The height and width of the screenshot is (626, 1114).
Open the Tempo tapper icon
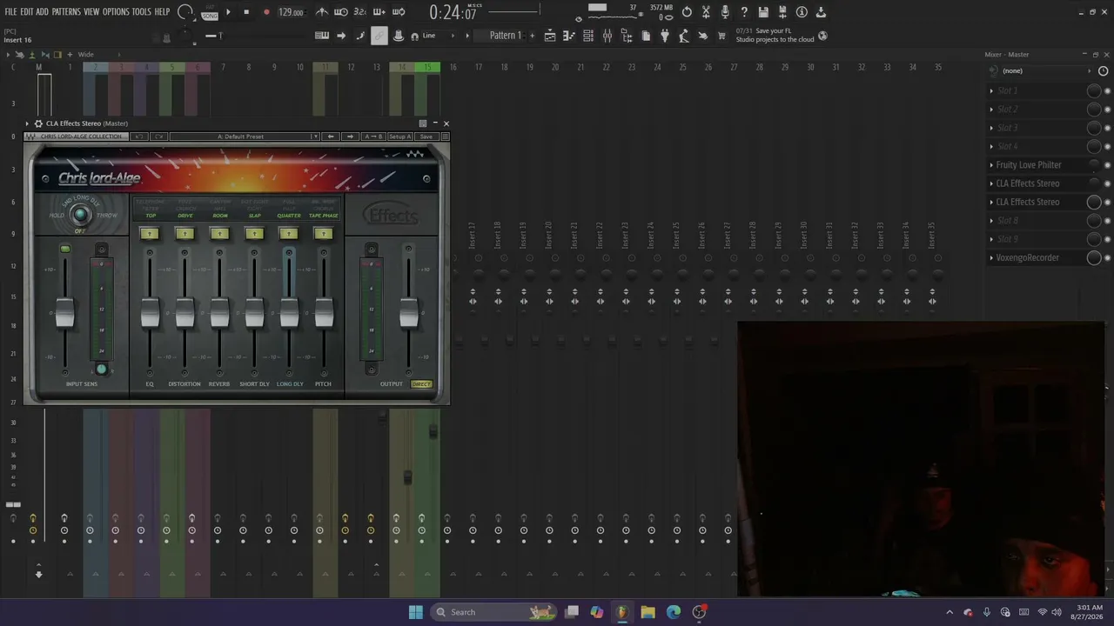coord(684,36)
